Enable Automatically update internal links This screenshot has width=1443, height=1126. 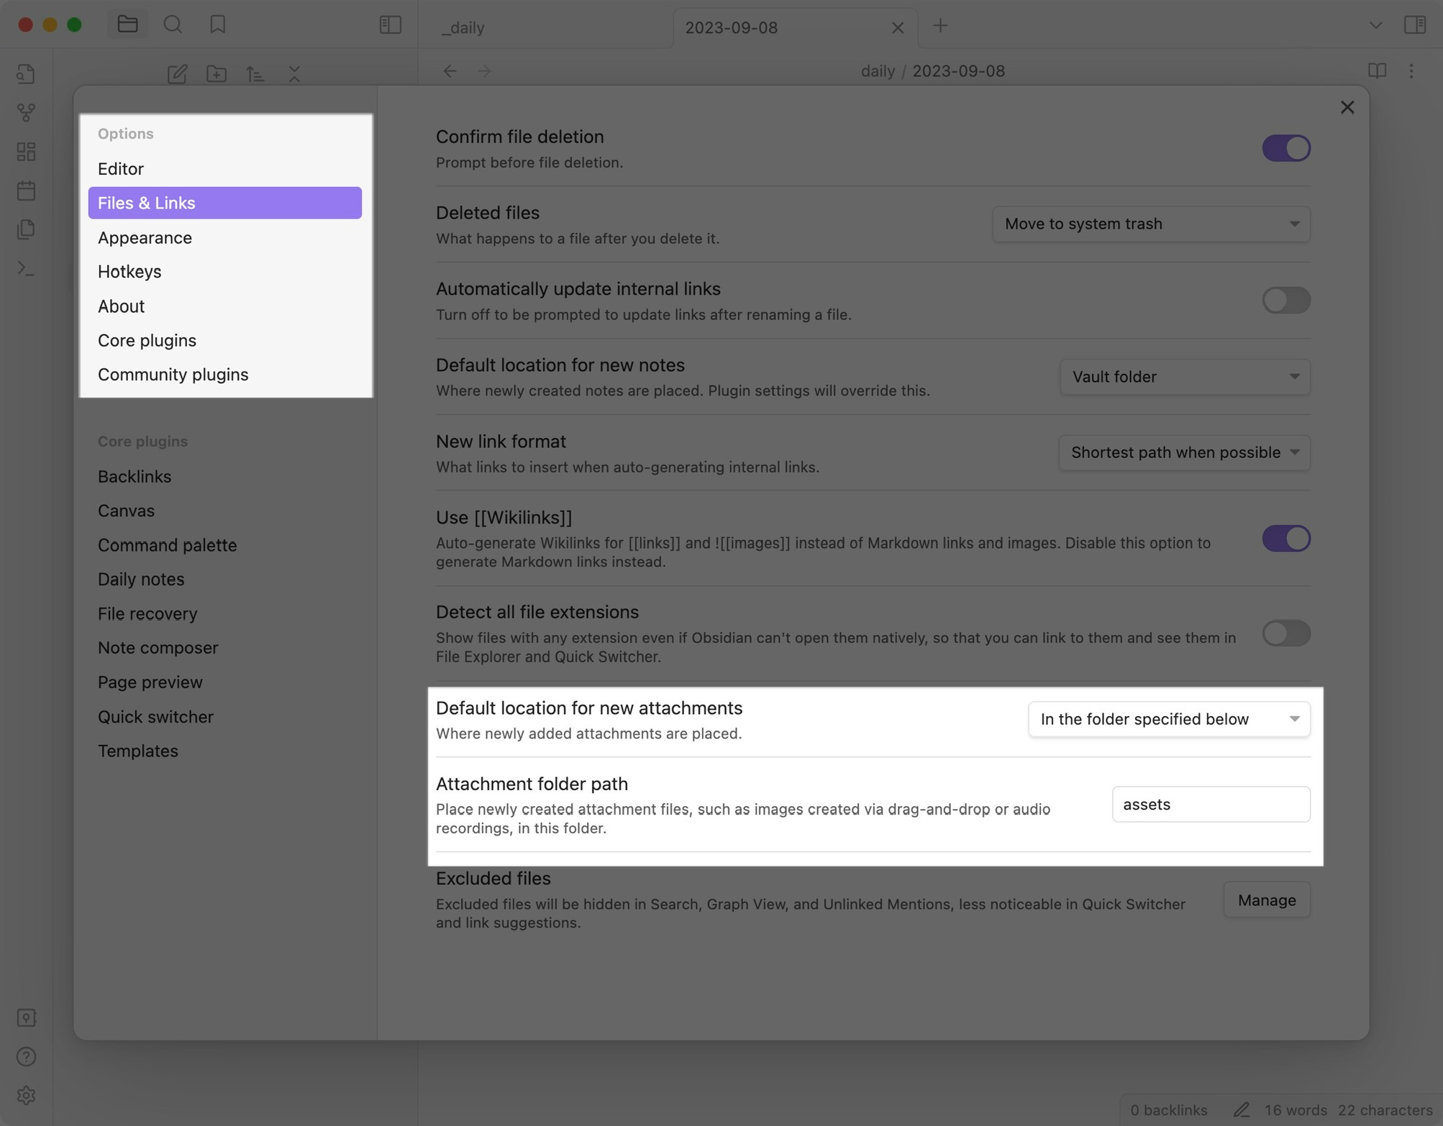point(1285,301)
